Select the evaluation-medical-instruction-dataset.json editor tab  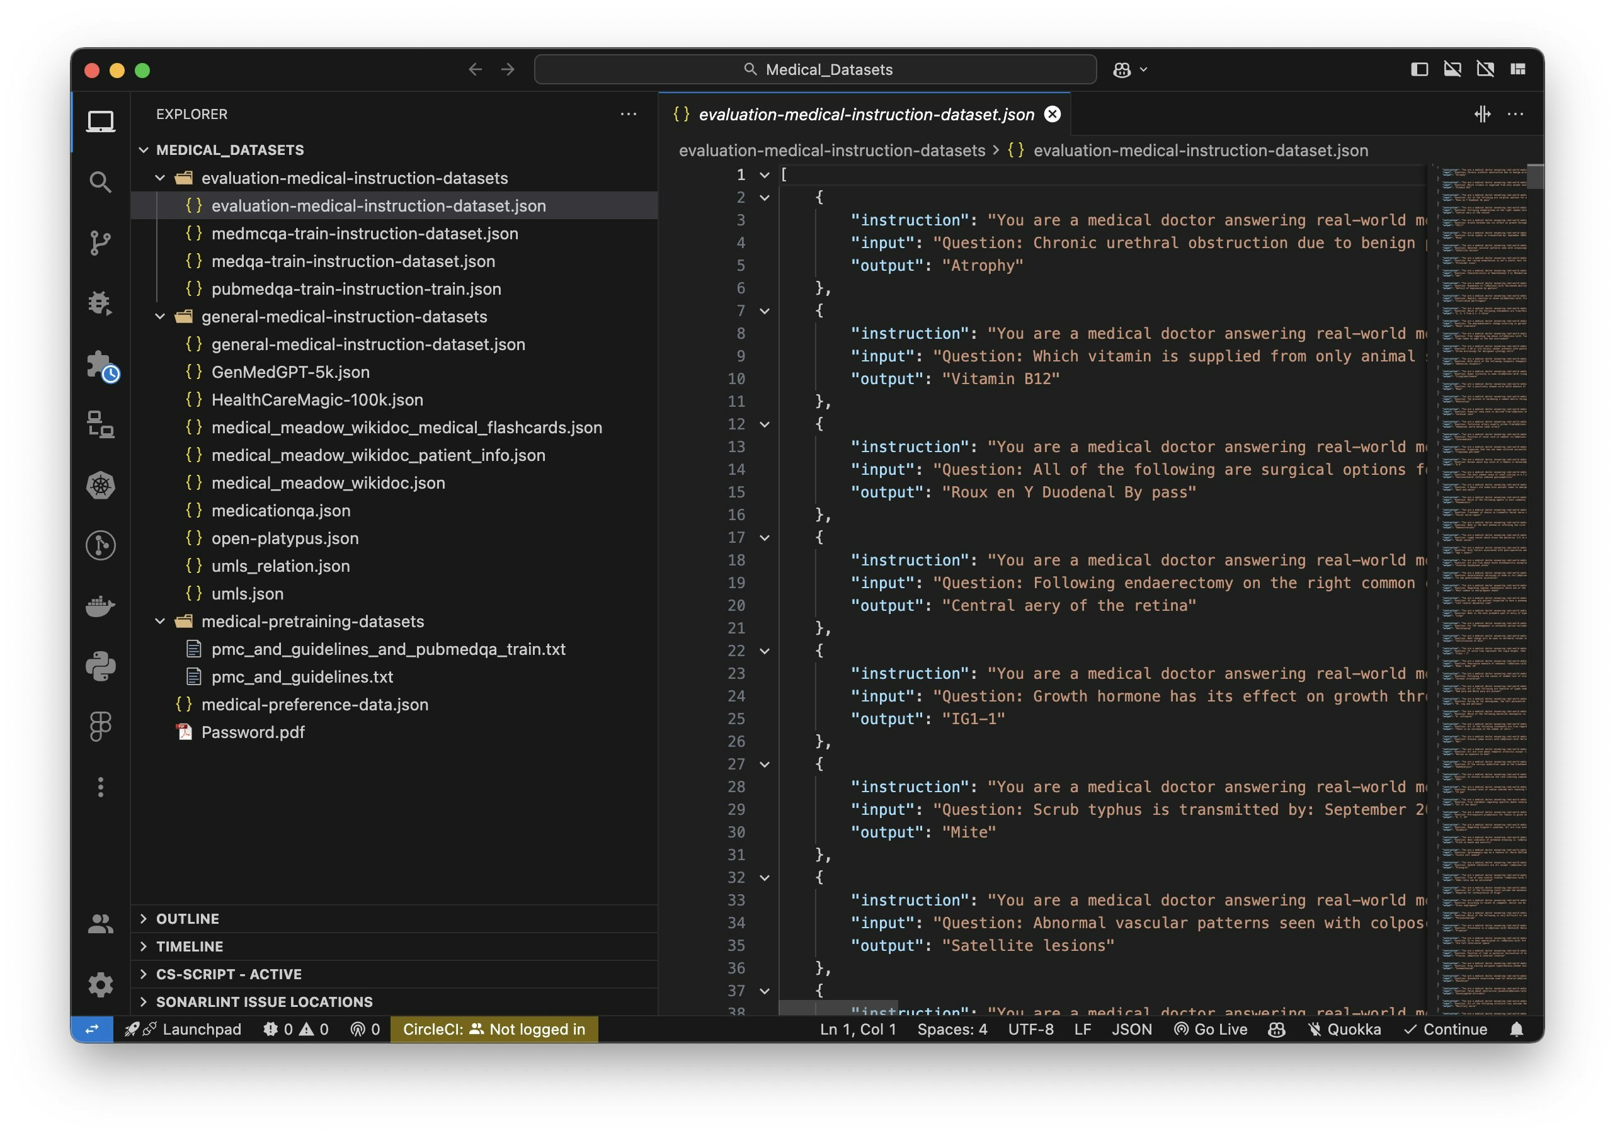tap(865, 114)
